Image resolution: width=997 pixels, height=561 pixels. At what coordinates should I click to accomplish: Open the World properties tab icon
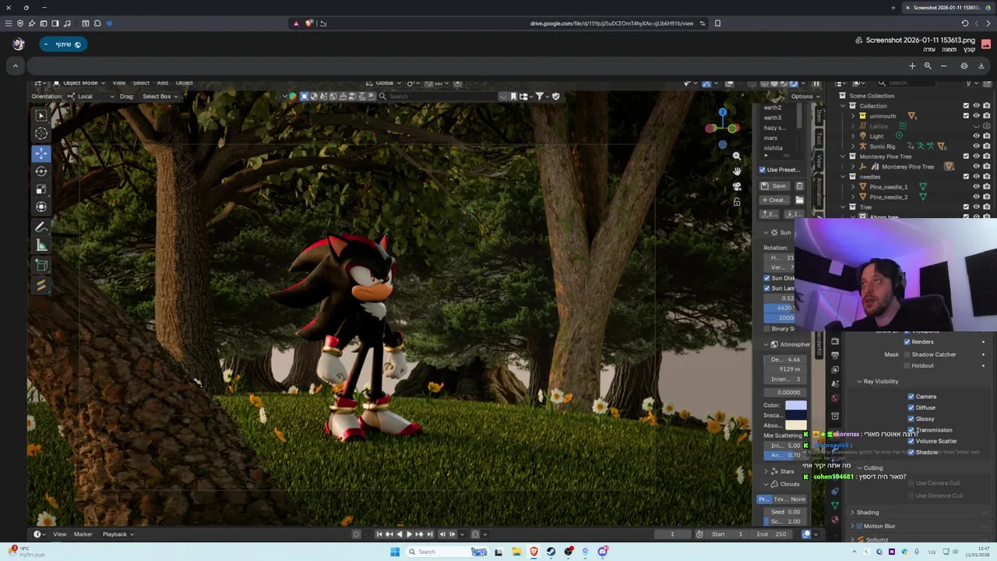click(835, 398)
